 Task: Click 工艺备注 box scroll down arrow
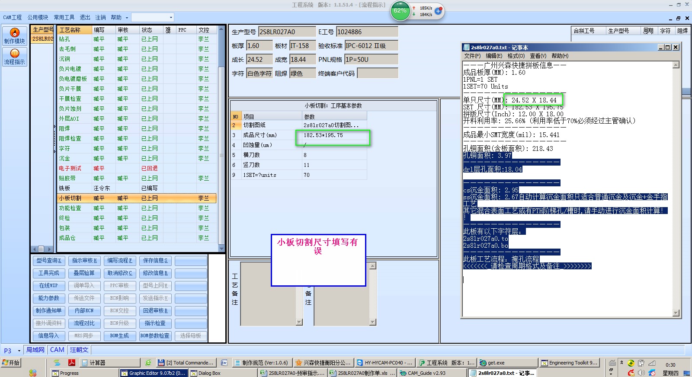299,322
